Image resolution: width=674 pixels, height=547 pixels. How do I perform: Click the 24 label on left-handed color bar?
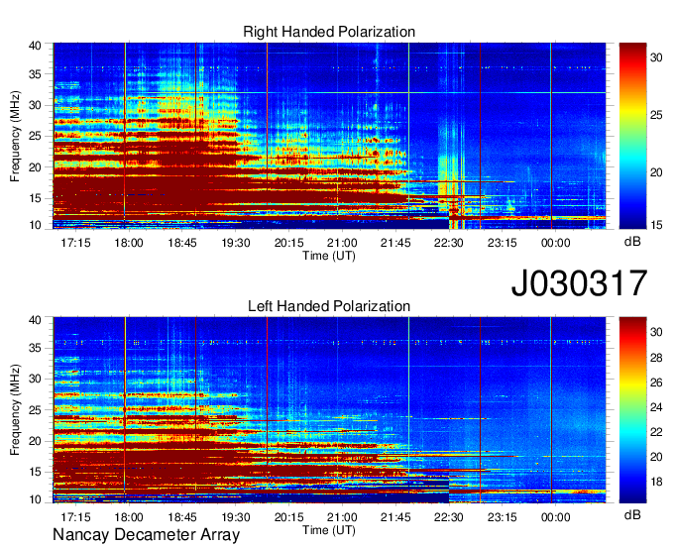point(656,407)
